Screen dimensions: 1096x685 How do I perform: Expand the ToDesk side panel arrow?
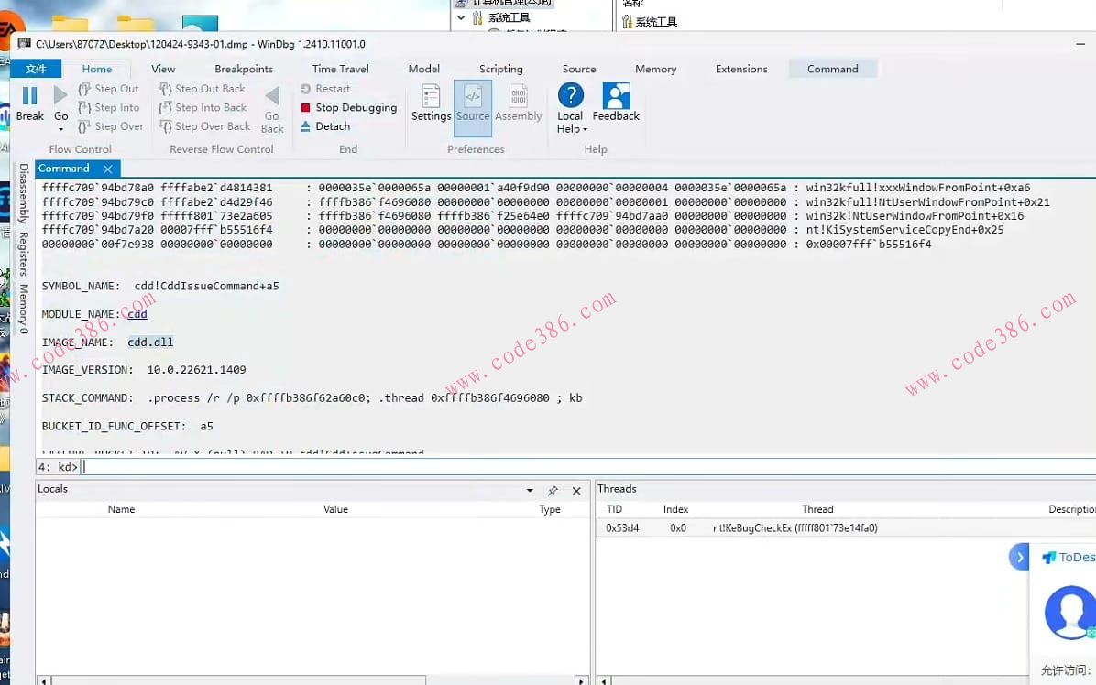[x=1019, y=557]
